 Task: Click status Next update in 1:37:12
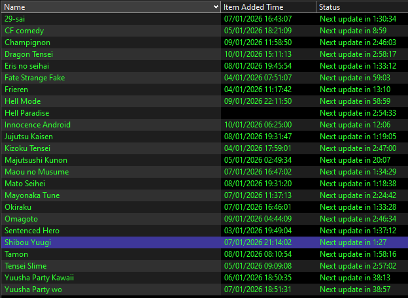coord(358,231)
